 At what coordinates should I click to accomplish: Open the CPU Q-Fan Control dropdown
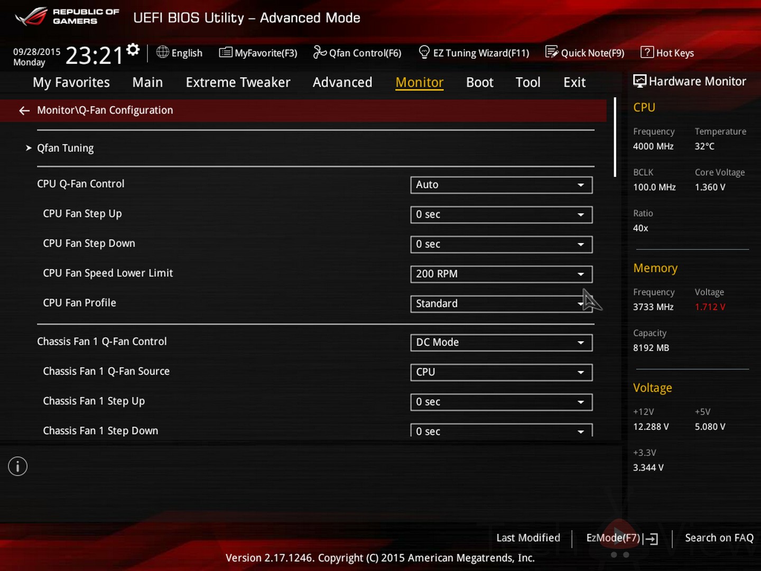tap(501, 185)
